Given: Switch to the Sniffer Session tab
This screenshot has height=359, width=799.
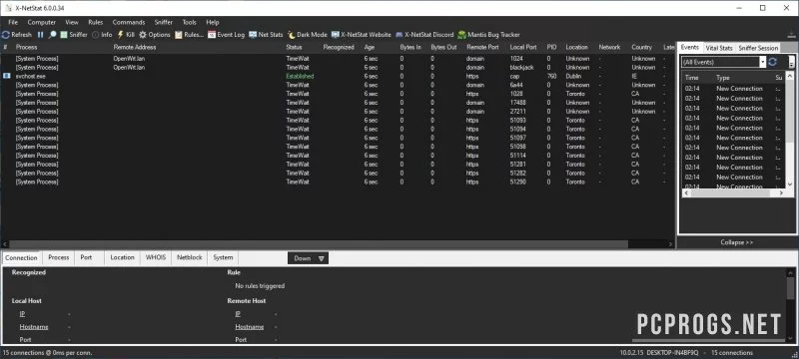Looking at the screenshot, I should pyautogui.click(x=758, y=48).
